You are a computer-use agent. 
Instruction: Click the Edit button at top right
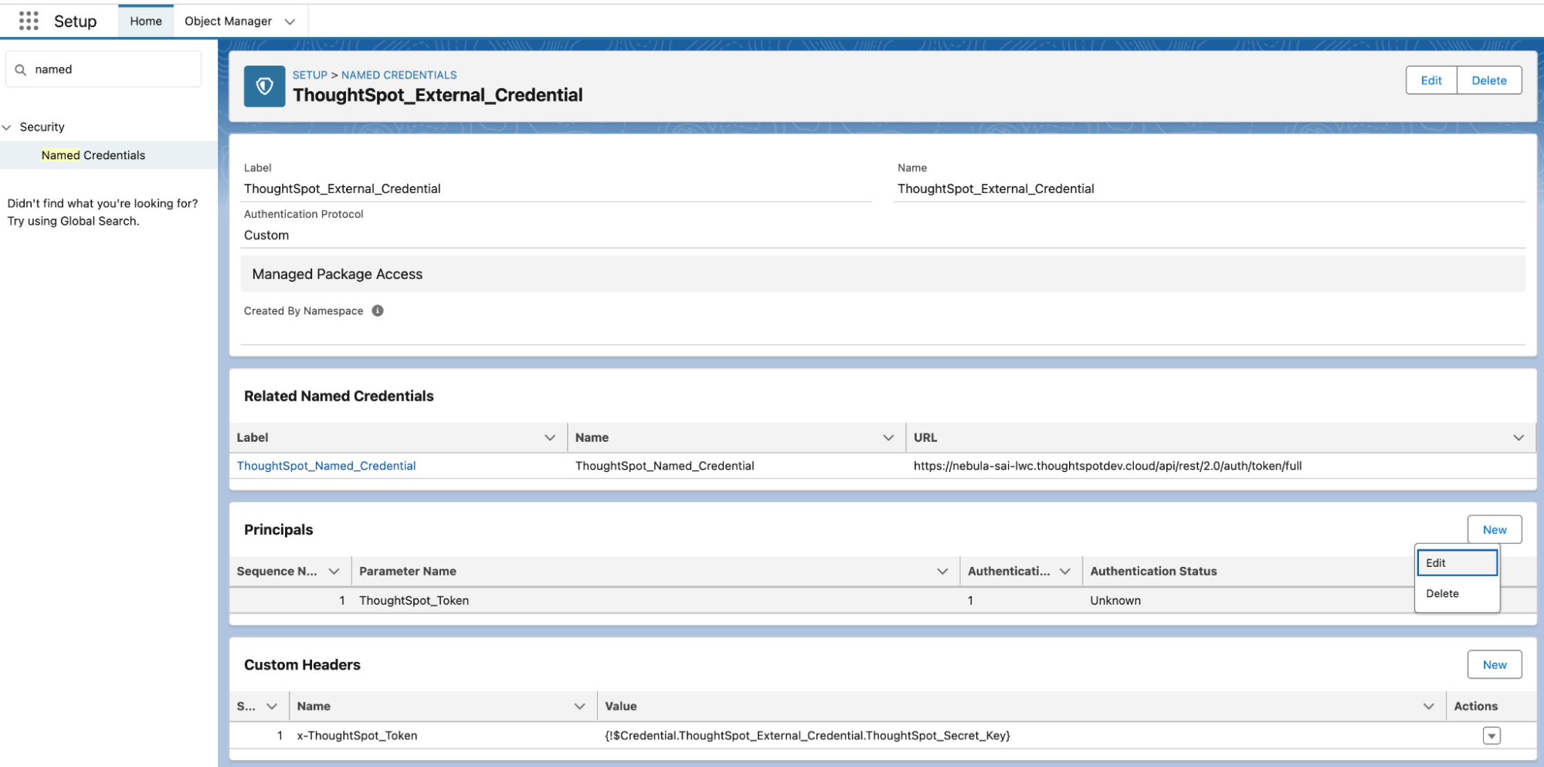1430,80
